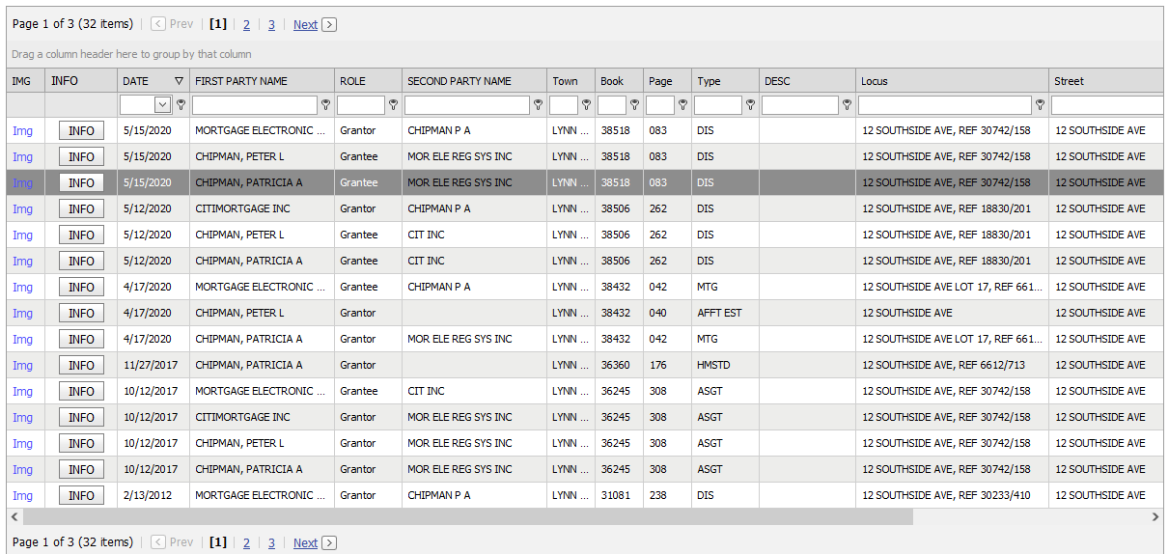Go to page 2 in top pager

click(x=246, y=25)
